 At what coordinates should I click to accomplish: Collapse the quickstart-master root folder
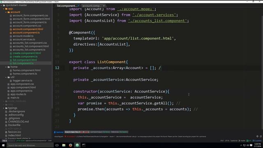click(1, 5)
